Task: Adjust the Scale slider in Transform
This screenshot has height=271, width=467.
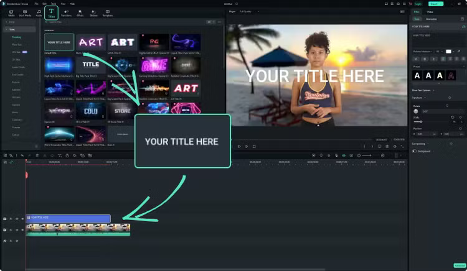Action: click(420, 121)
